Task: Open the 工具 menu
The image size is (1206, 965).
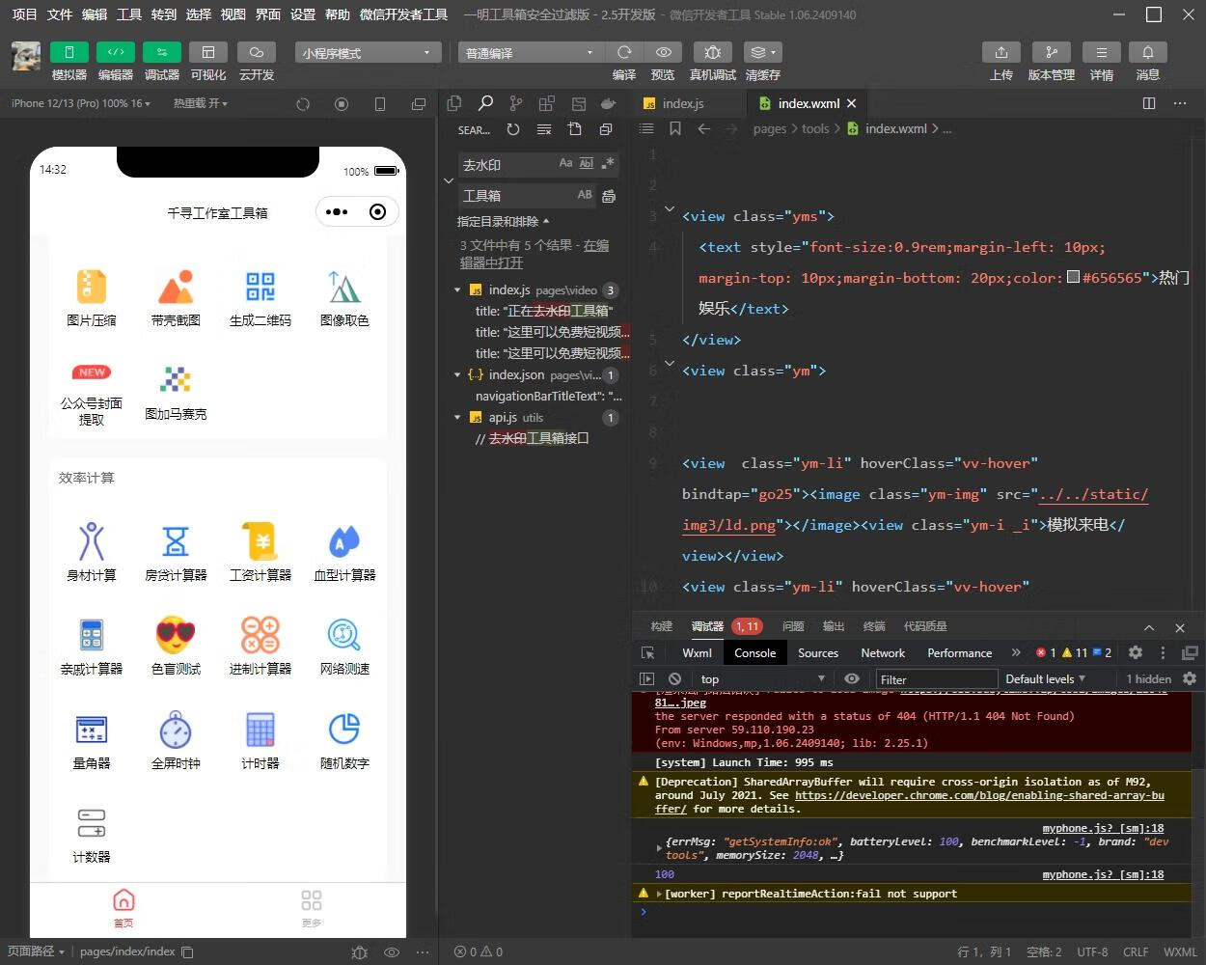Action: pyautogui.click(x=128, y=14)
